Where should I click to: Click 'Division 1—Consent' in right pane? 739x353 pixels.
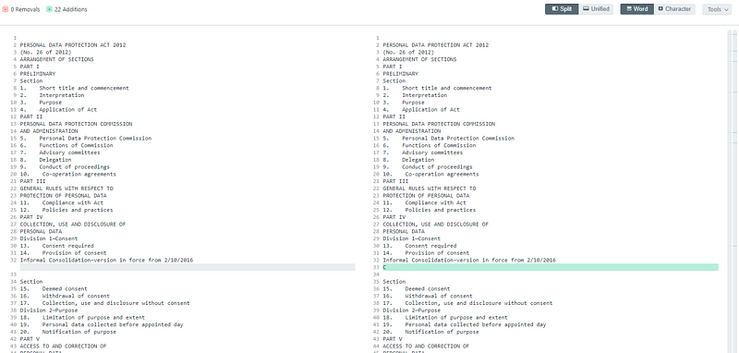(412, 239)
